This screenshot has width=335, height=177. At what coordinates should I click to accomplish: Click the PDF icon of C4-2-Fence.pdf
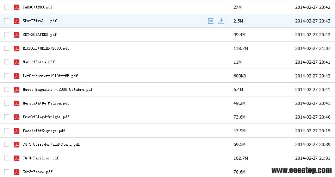[x=17, y=172]
